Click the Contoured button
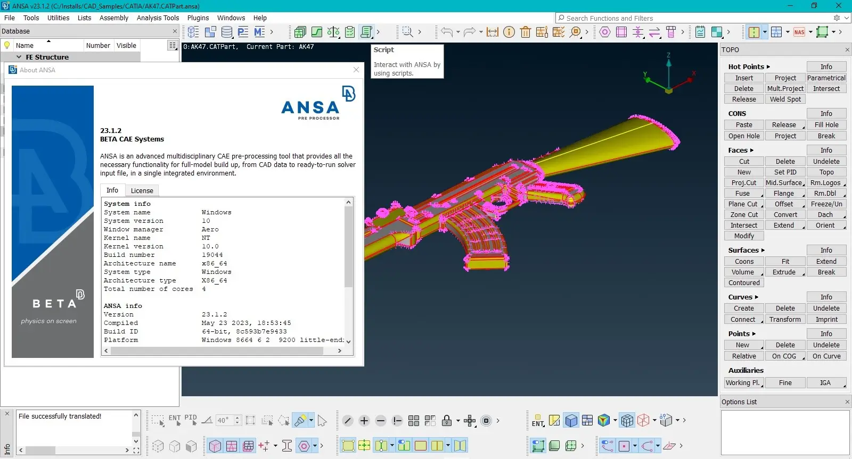This screenshot has height=459, width=852. click(744, 283)
